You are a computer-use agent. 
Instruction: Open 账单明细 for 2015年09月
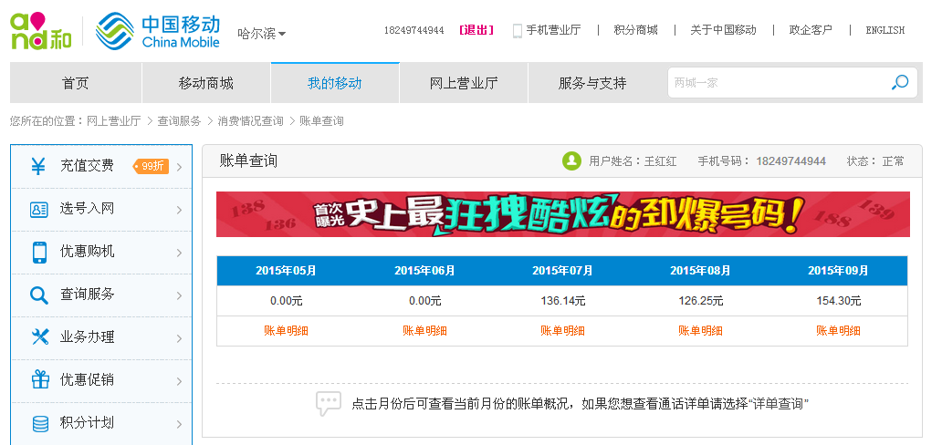(838, 331)
